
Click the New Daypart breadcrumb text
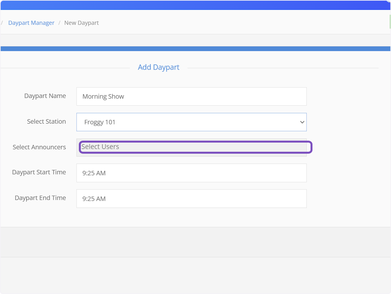click(x=81, y=23)
